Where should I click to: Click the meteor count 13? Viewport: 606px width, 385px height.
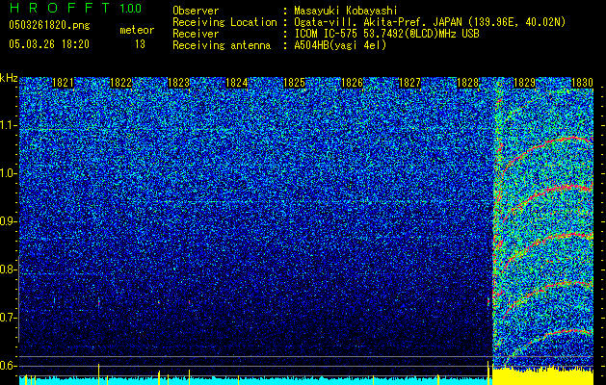click(140, 44)
